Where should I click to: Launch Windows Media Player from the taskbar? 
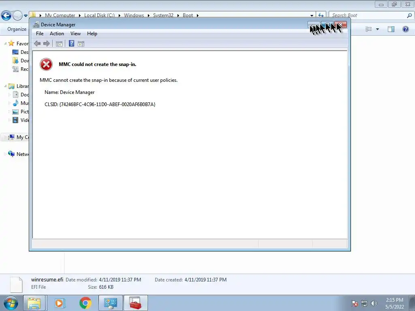60,303
